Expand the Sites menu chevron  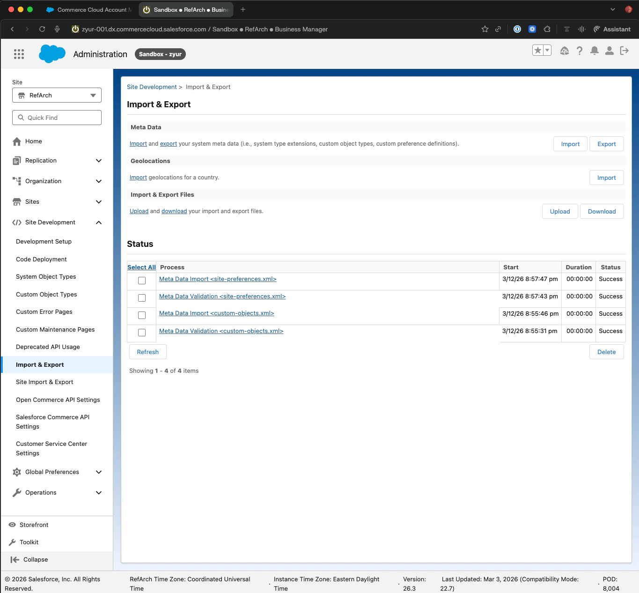pyautogui.click(x=99, y=202)
